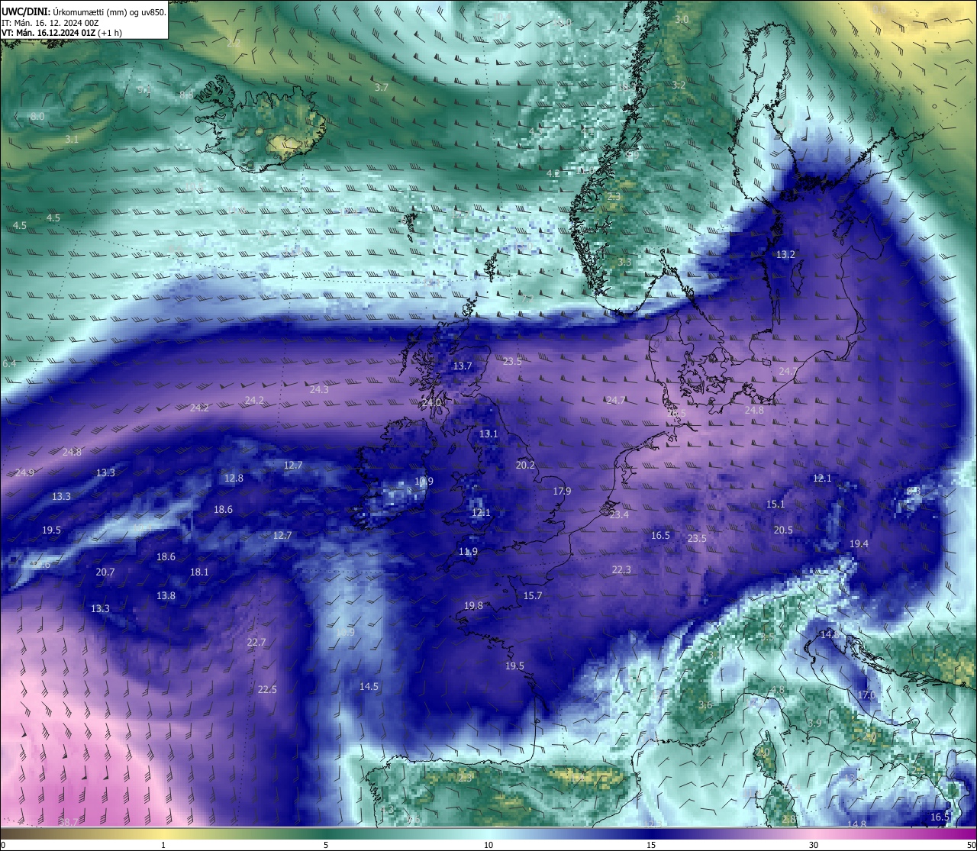977x851 pixels.
Task: Click the 13.8 value on the map
Action: tap(166, 595)
